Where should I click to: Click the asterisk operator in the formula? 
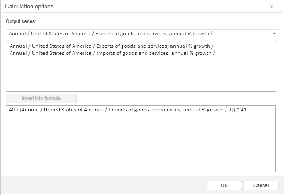238,110
